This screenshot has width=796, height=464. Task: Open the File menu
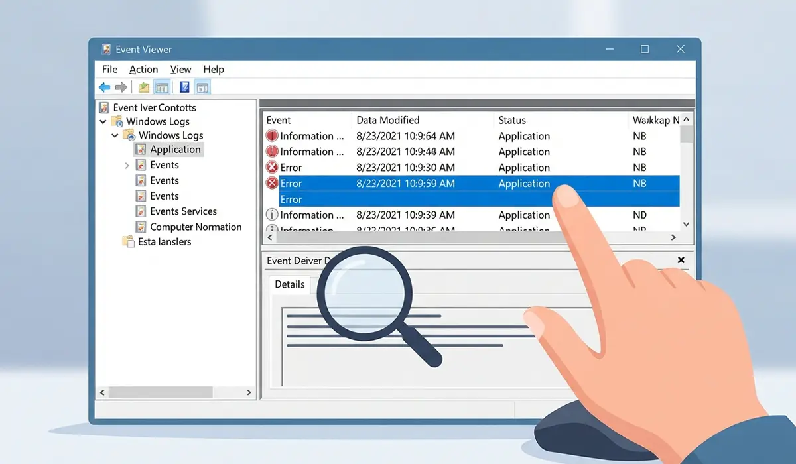point(109,69)
